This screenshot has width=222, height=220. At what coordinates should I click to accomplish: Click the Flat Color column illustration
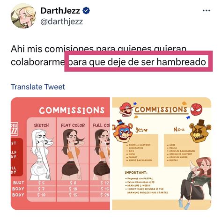coord(73,155)
